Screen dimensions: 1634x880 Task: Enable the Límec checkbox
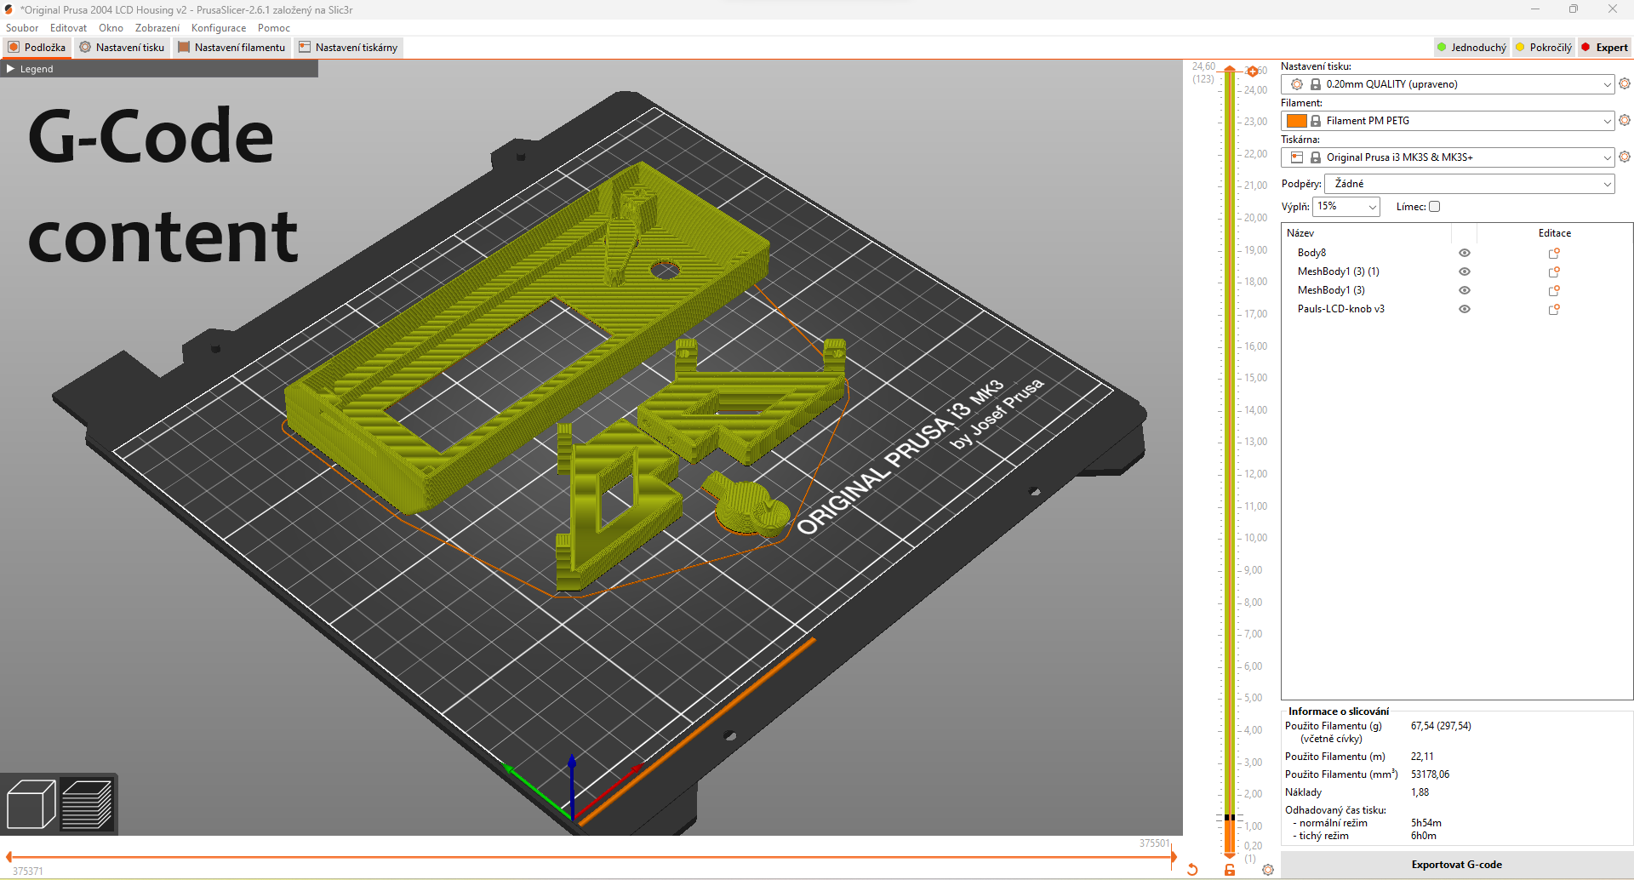pyautogui.click(x=1435, y=206)
